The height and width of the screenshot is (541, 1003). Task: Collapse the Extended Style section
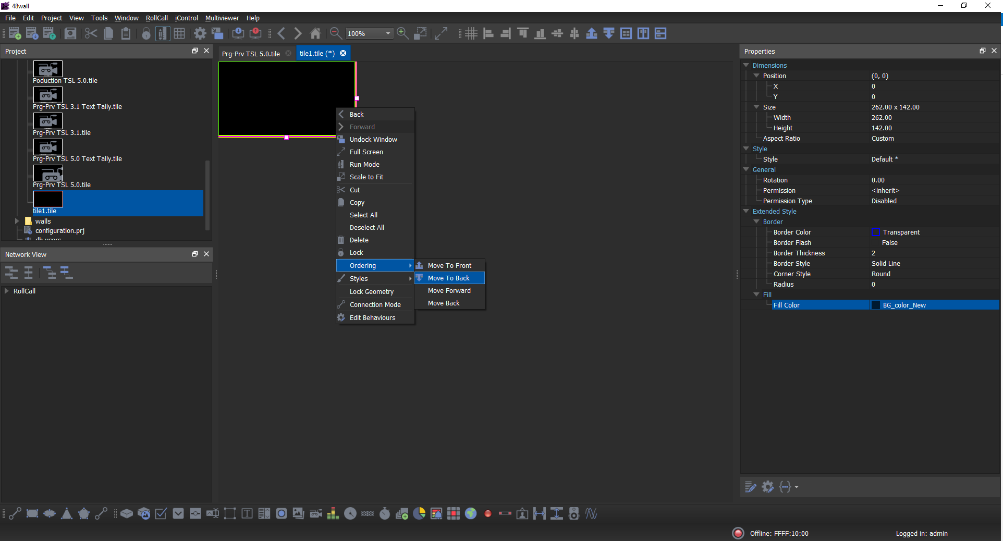[x=746, y=211]
